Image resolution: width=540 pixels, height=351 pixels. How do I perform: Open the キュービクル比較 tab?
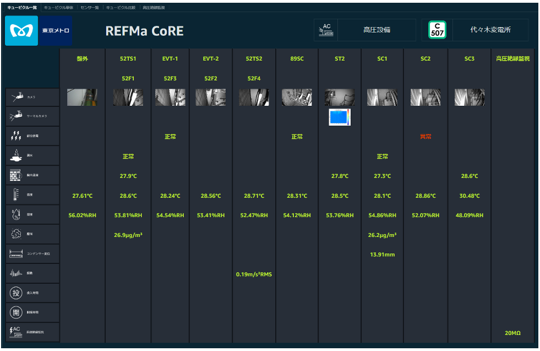point(121,8)
